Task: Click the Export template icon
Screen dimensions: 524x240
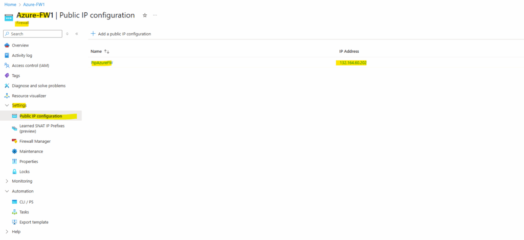Action: [x=14, y=222]
